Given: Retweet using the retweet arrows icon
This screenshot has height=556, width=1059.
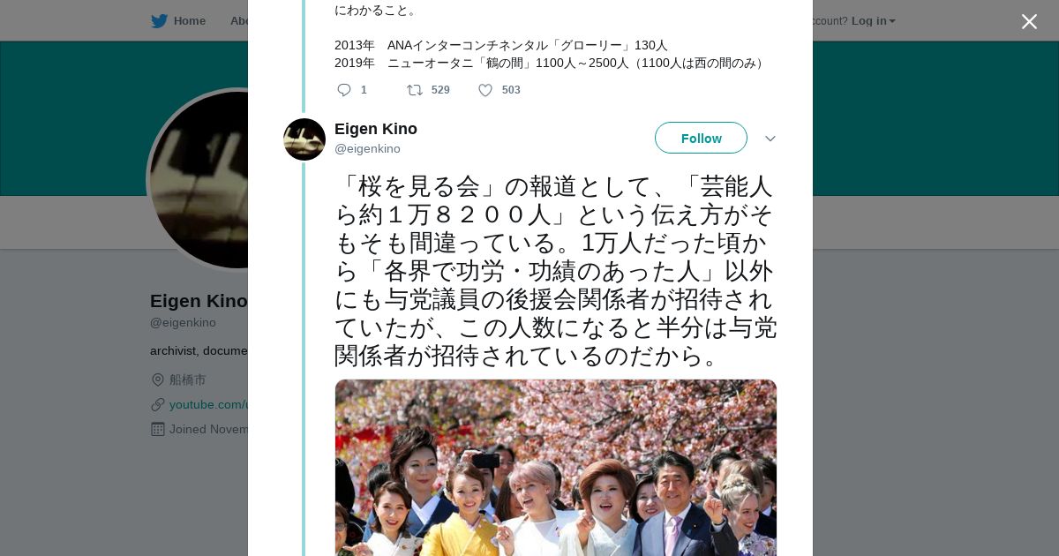Looking at the screenshot, I should tap(414, 90).
